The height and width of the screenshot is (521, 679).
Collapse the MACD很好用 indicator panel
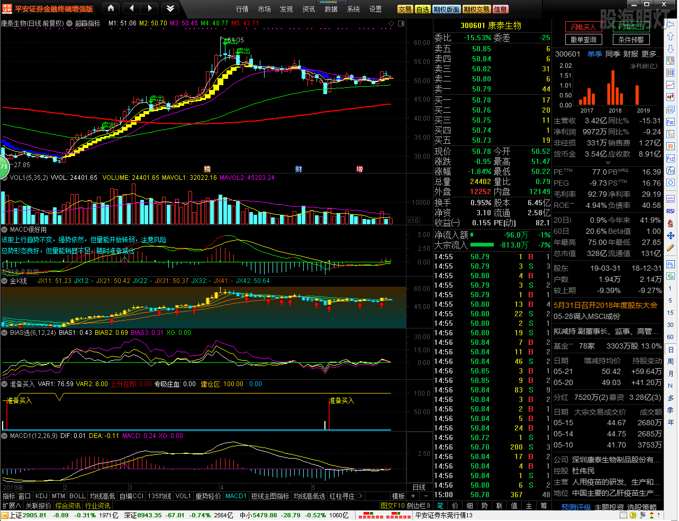[x=5, y=230]
